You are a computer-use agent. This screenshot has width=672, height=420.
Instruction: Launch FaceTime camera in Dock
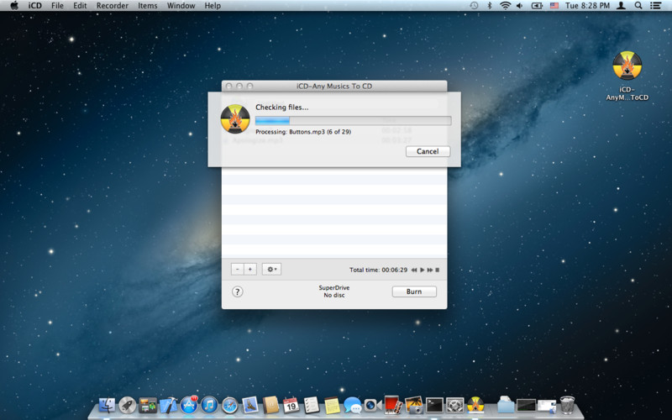pos(373,405)
